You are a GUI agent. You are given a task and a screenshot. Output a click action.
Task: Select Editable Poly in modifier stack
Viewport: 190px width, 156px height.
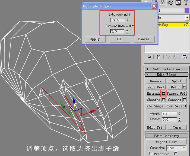tap(173, 25)
